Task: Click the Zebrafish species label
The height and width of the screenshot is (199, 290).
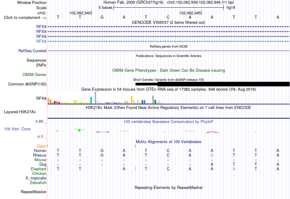Action: coord(38,183)
